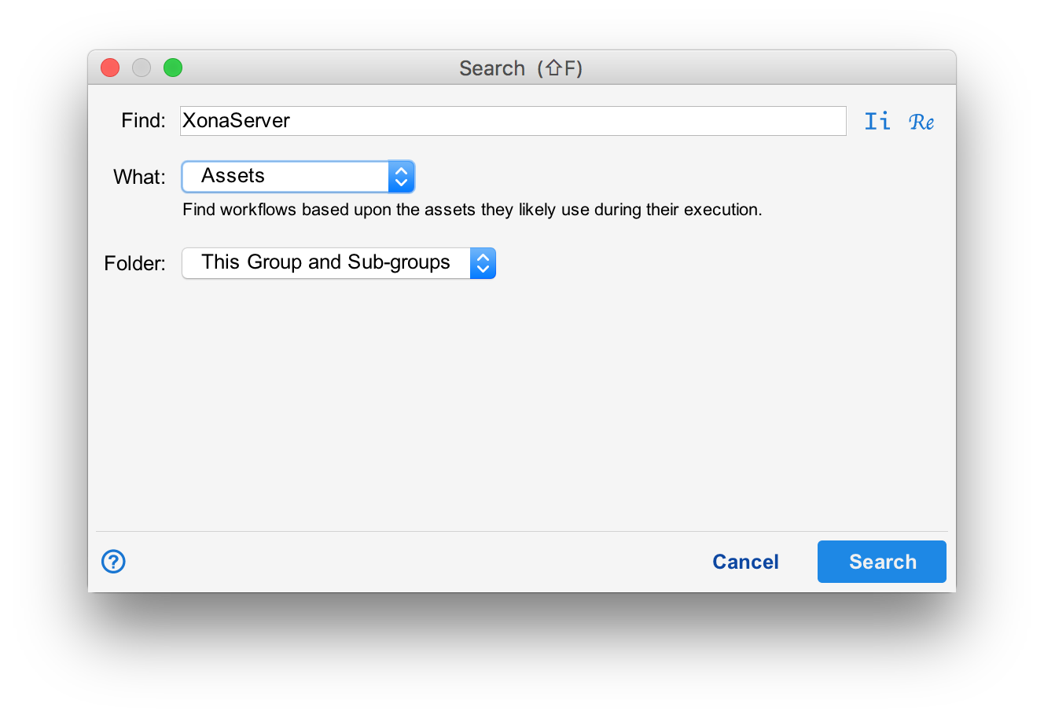Click the circled help icon at bottom left
Viewport: 1044px width, 718px height.
pyautogui.click(x=112, y=562)
